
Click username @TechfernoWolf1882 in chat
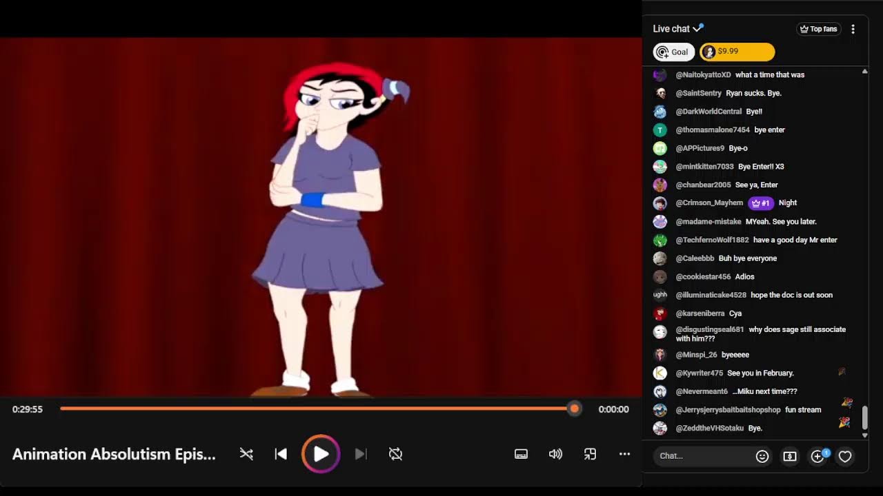click(x=713, y=240)
